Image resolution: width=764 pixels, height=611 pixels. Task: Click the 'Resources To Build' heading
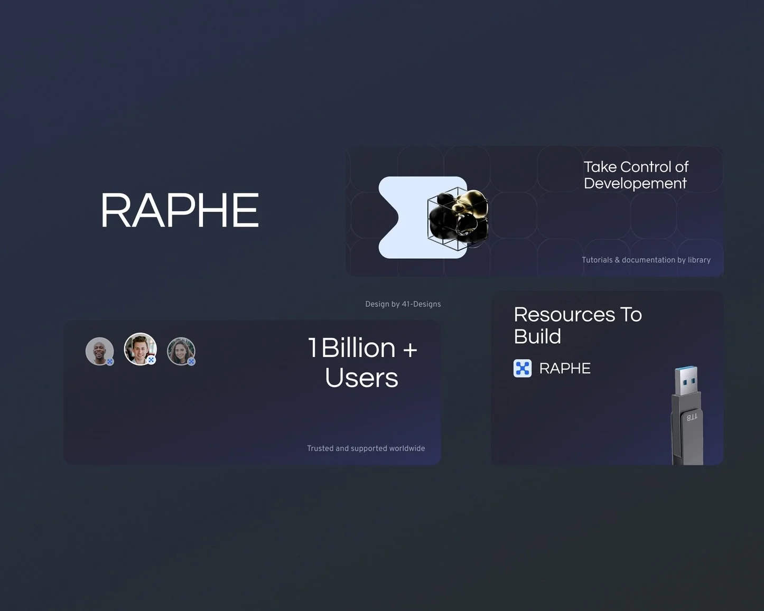click(x=578, y=325)
